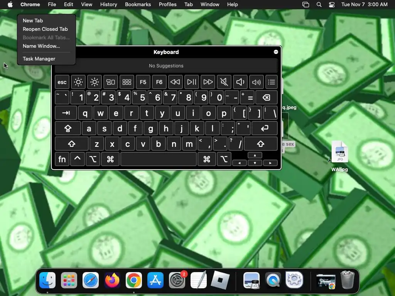Open Google Chrome from the dock
The width and height of the screenshot is (395, 296).
pos(134,280)
